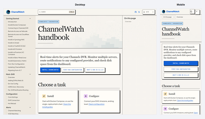205x119 pixels.
Task: Open Hot Reload sidebar item
Action: (12, 104)
